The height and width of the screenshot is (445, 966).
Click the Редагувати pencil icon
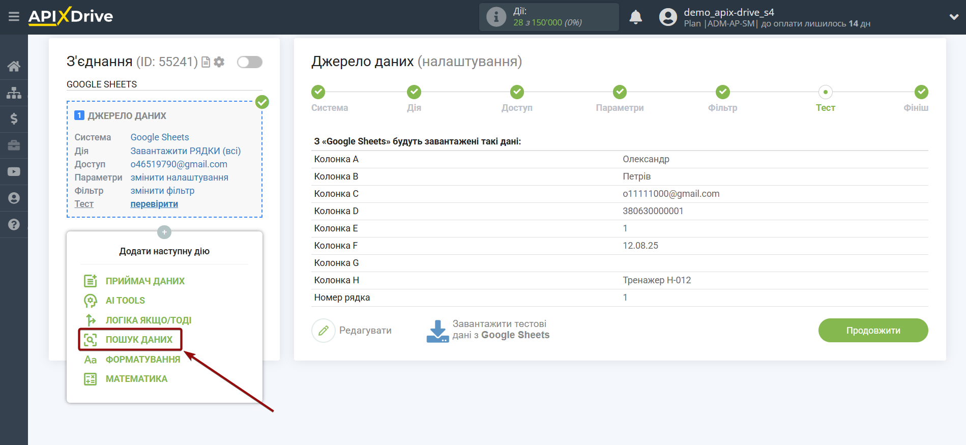point(324,331)
